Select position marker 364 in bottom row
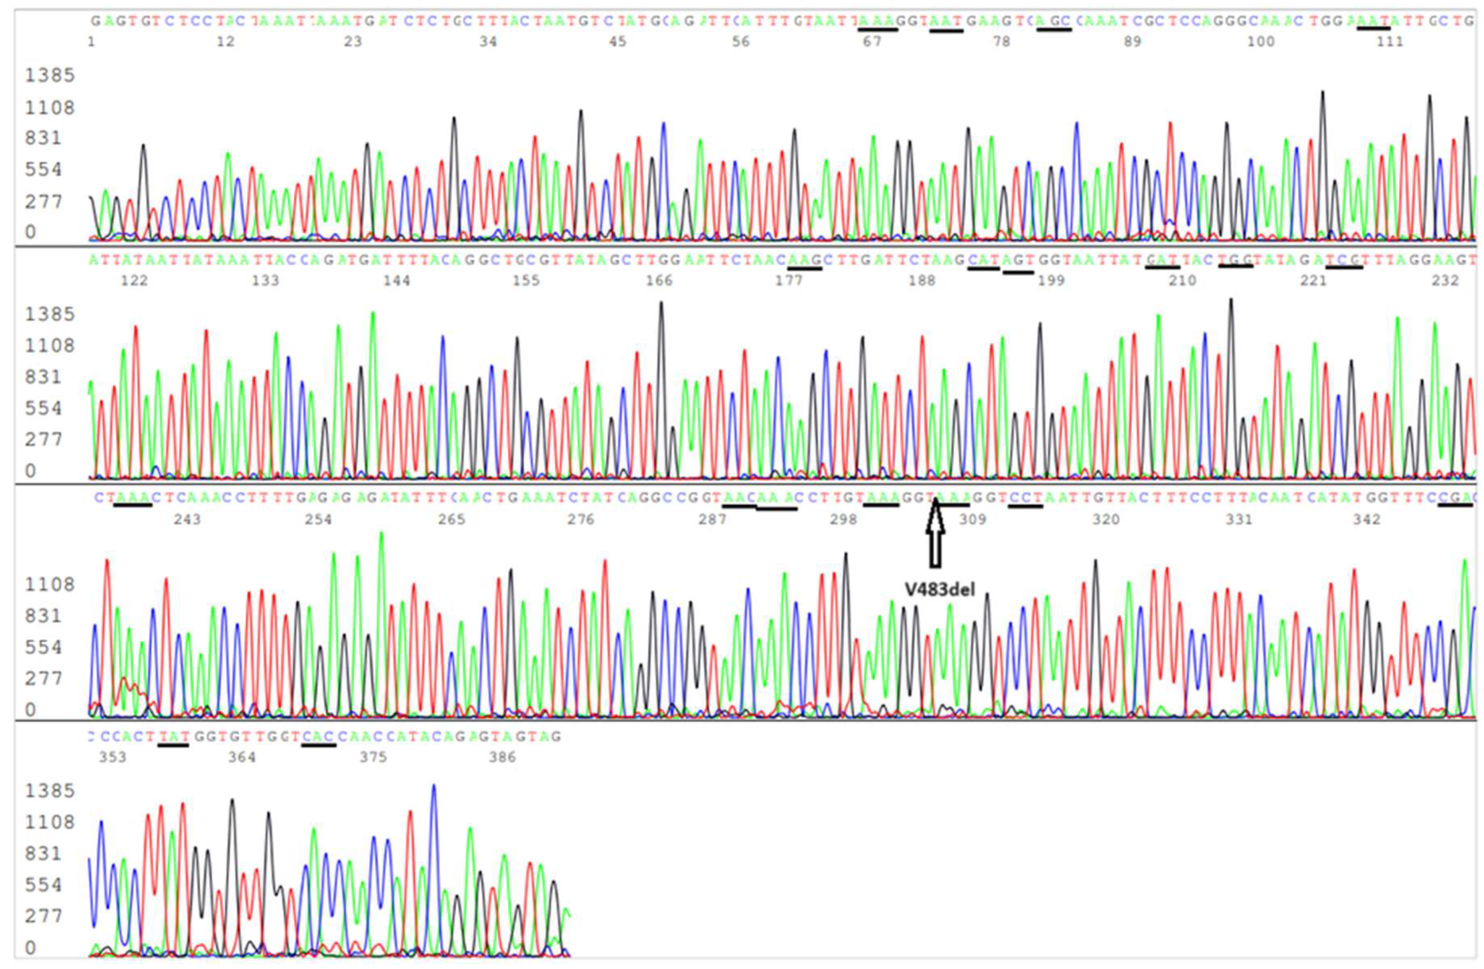Viewport: 1484px width, 969px height. [x=242, y=757]
